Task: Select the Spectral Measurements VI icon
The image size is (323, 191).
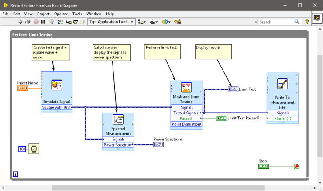Action: (x=117, y=119)
